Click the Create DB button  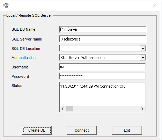(x=37, y=130)
